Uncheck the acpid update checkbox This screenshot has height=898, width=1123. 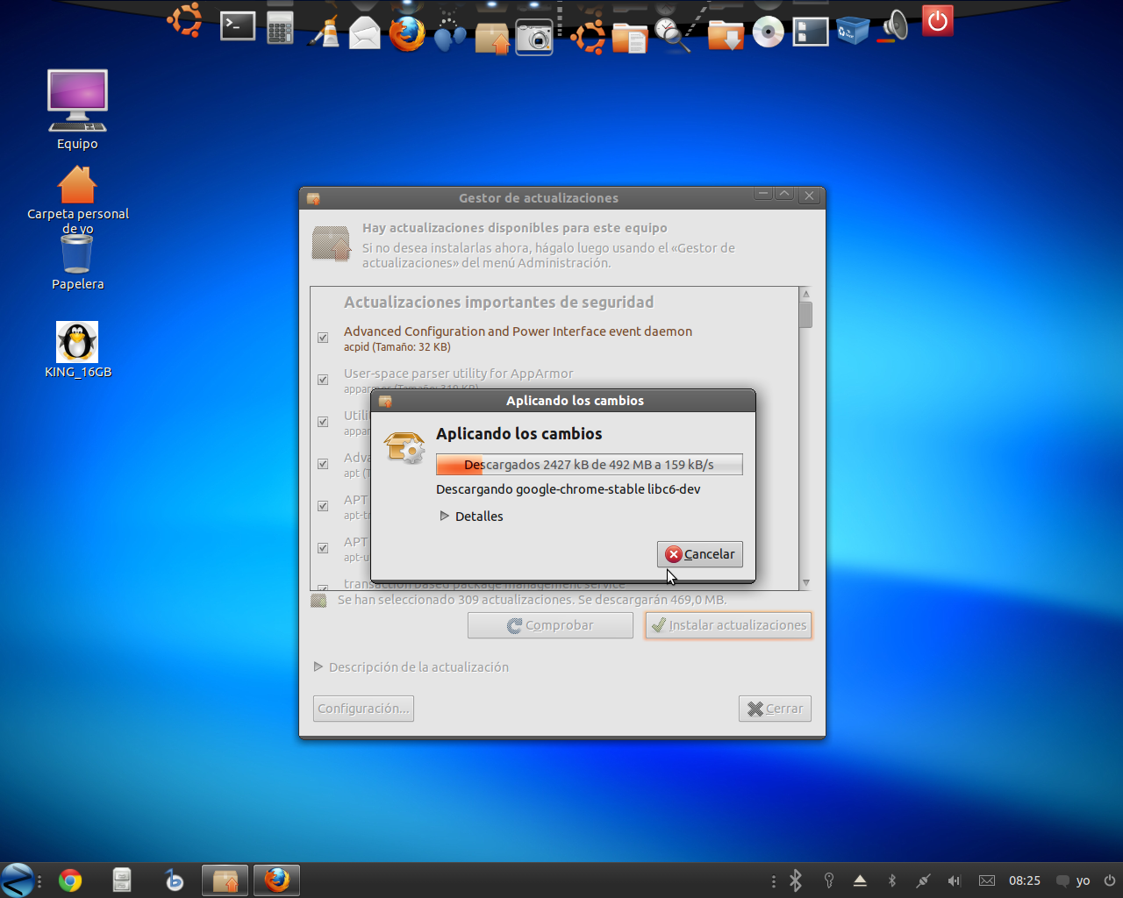click(323, 338)
